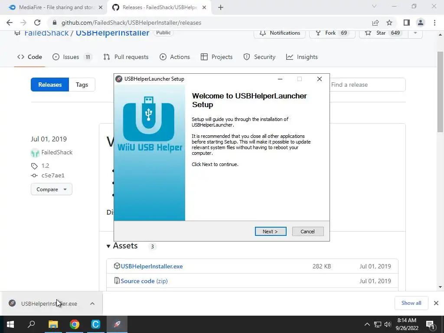Viewport: 444px width, 333px height.
Task: Click the lock site info icon
Action: click(x=55, y=23)
